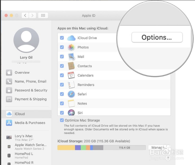Viewport: 195px width, 165px height.
Task: Open Password & Security section
Action: point(26,90)
